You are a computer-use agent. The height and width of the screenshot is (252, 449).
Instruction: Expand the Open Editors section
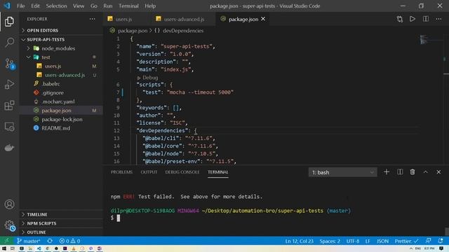click(42, 30)
